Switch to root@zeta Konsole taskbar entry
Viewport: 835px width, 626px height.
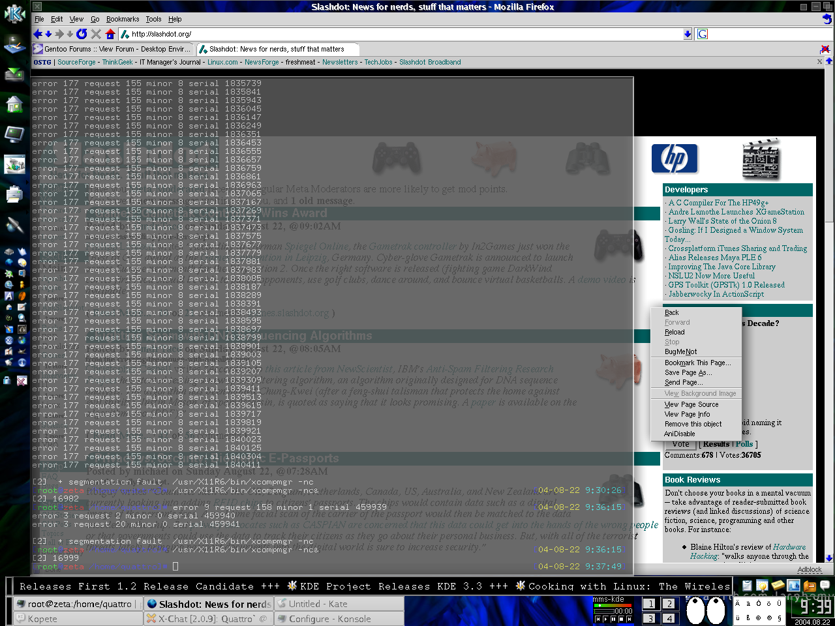tap(78, 604)
